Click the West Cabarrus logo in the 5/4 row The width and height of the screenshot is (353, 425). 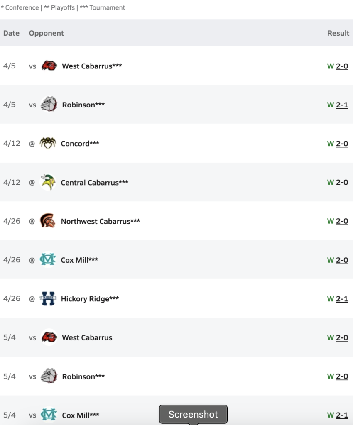tap(49, 337)
